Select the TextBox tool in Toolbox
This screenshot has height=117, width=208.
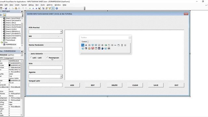[x=89, y=45]
